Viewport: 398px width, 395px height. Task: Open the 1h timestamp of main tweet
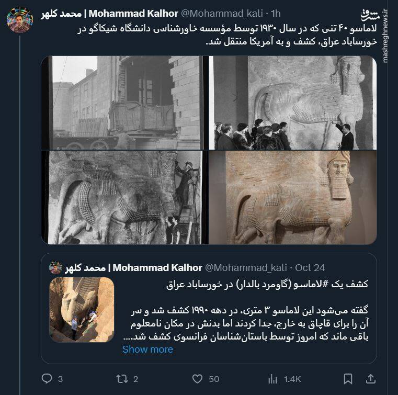(276, 13)
